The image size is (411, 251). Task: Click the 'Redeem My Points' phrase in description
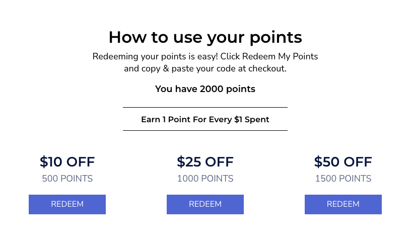(280, 56)
